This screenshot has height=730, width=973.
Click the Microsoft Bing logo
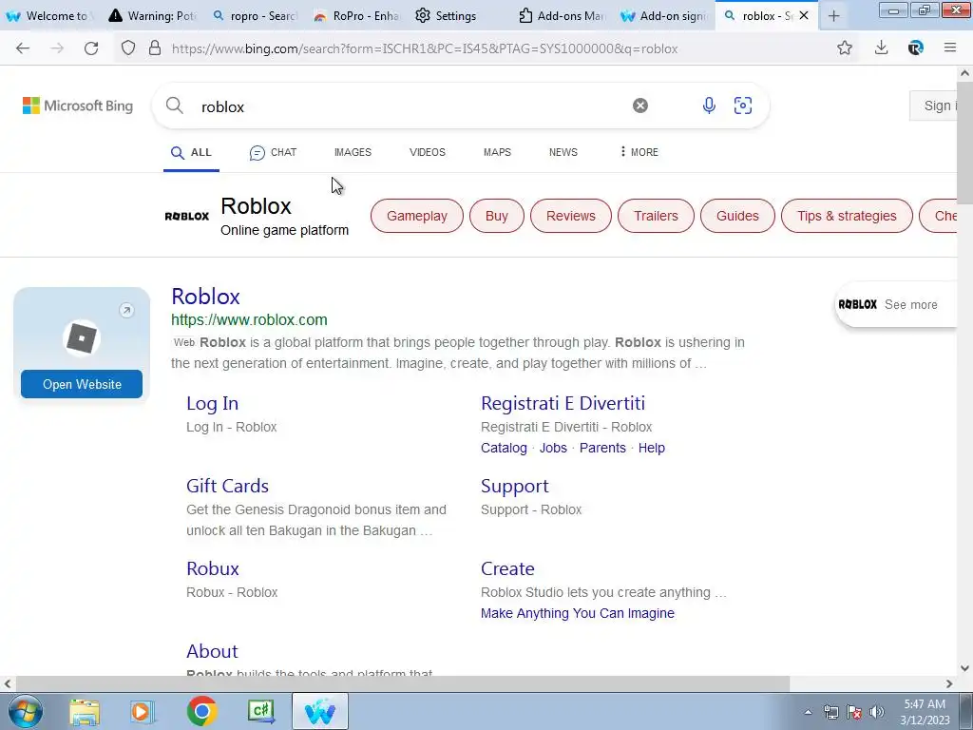pos(78,106)
